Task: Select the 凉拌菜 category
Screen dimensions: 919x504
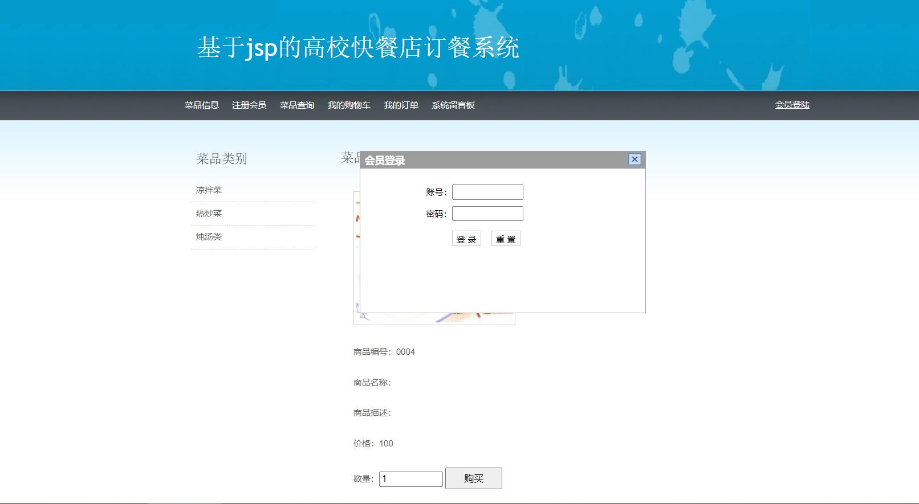Action: 209,190
